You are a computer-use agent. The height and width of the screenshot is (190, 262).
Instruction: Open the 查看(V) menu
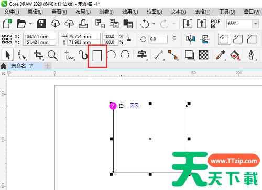pos(59,12)
